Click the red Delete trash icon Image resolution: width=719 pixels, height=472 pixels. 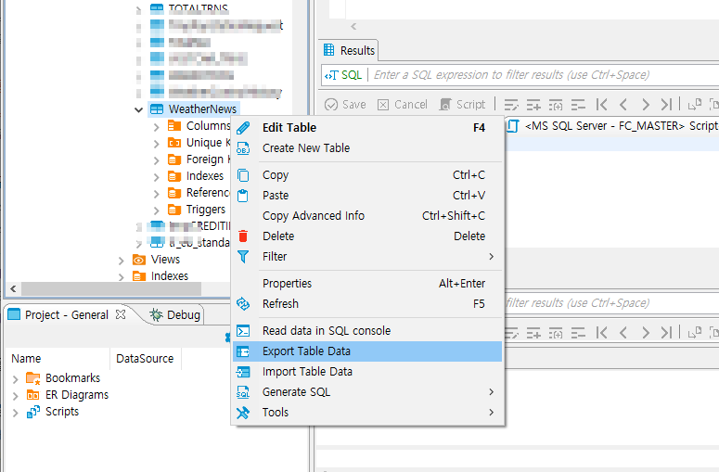pos(243,236)
